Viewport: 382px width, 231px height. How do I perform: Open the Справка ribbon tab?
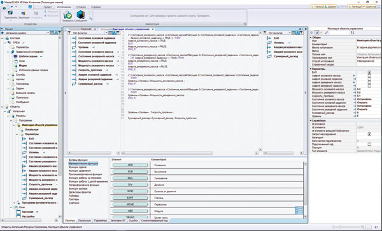[x=95, y=7]
